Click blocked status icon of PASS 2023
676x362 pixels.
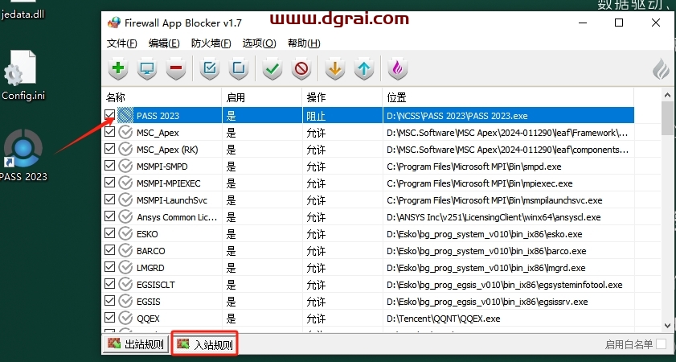pos(125,115)
